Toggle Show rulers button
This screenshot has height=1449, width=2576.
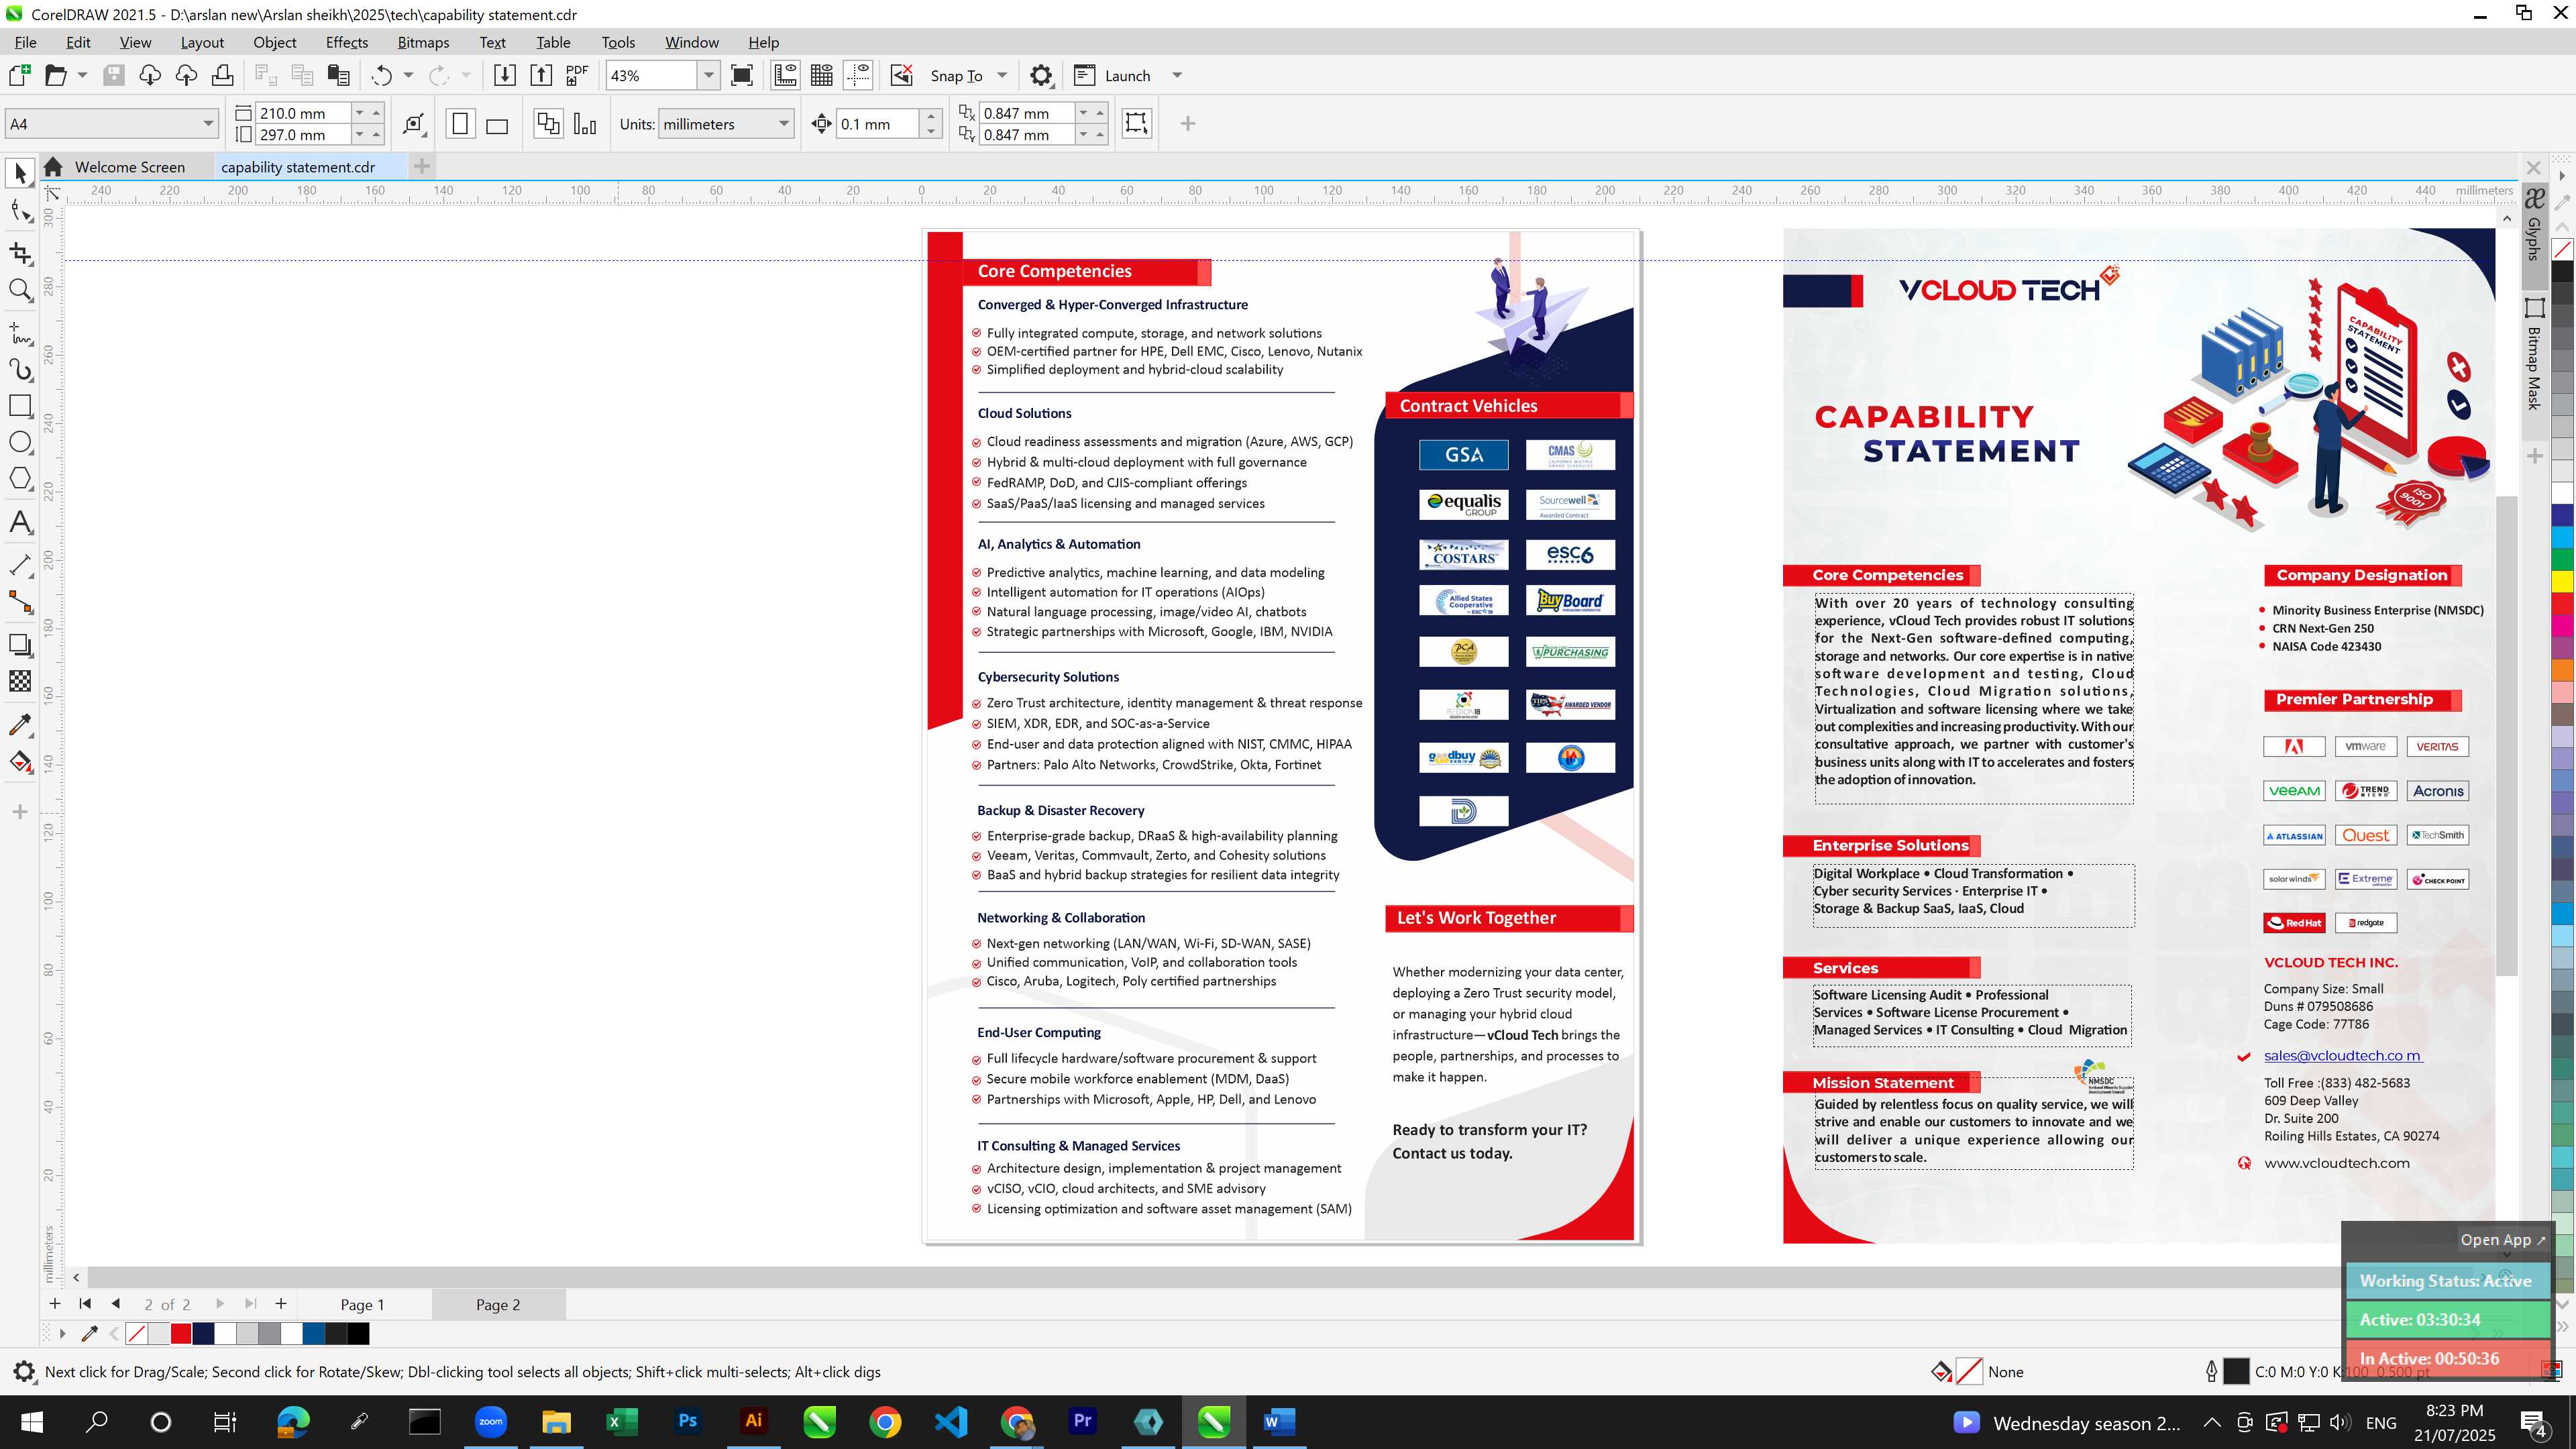click(785, 76)
